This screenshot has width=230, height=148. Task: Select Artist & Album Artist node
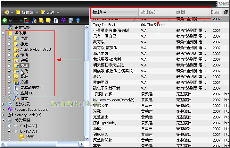(x=36, y=49)
